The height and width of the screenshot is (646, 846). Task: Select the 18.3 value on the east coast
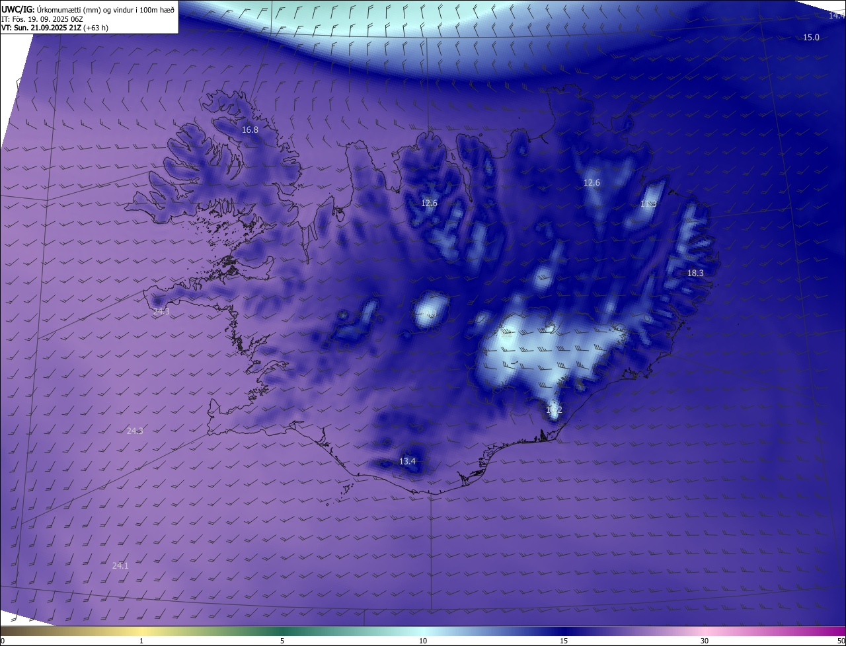[695, 273]
